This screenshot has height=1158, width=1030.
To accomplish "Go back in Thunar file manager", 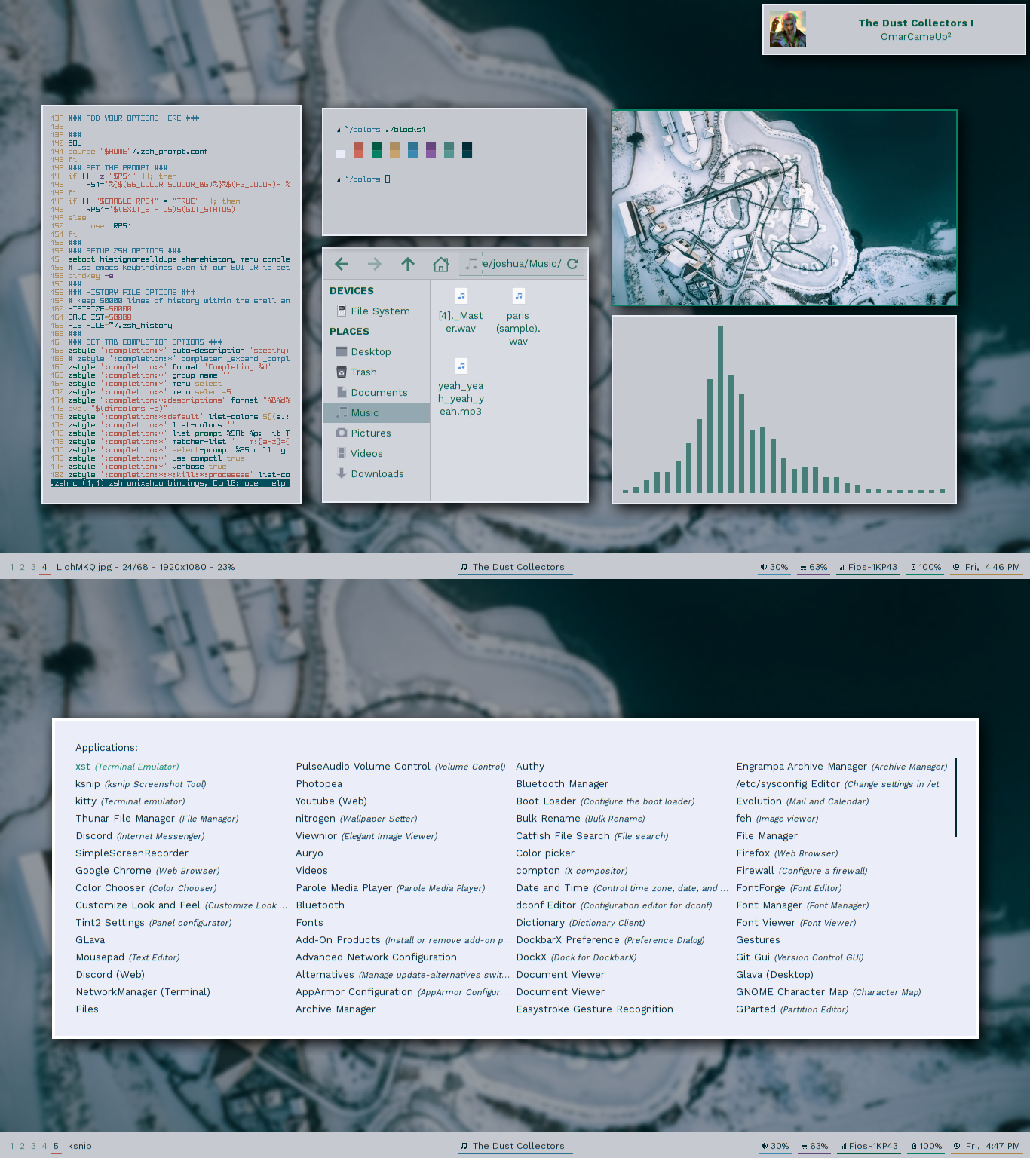I will pyautogui.click(x=342, y=264).
